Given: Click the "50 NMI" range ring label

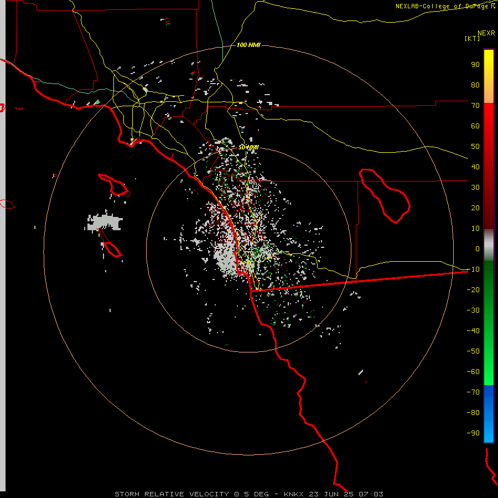Looking at the screenshot, I should (x=248, y=147).
